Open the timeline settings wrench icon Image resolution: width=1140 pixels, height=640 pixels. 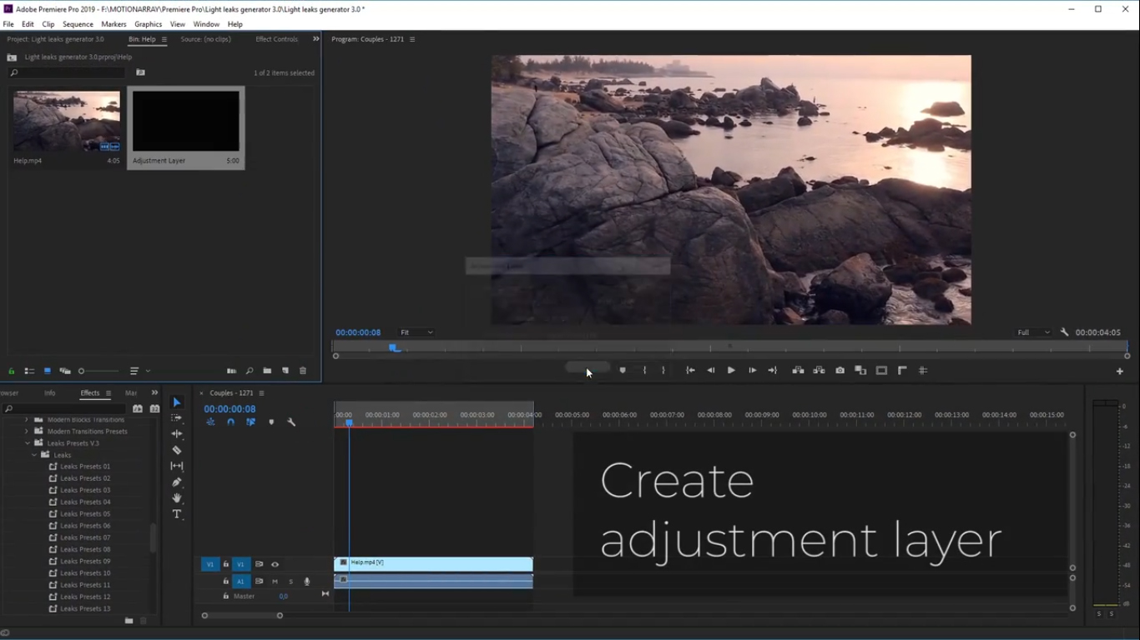[291, 422]
